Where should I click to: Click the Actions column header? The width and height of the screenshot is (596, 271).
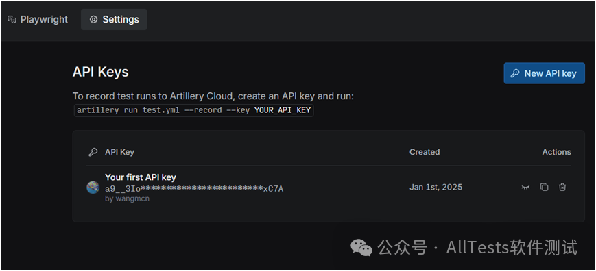pos(556,152)
